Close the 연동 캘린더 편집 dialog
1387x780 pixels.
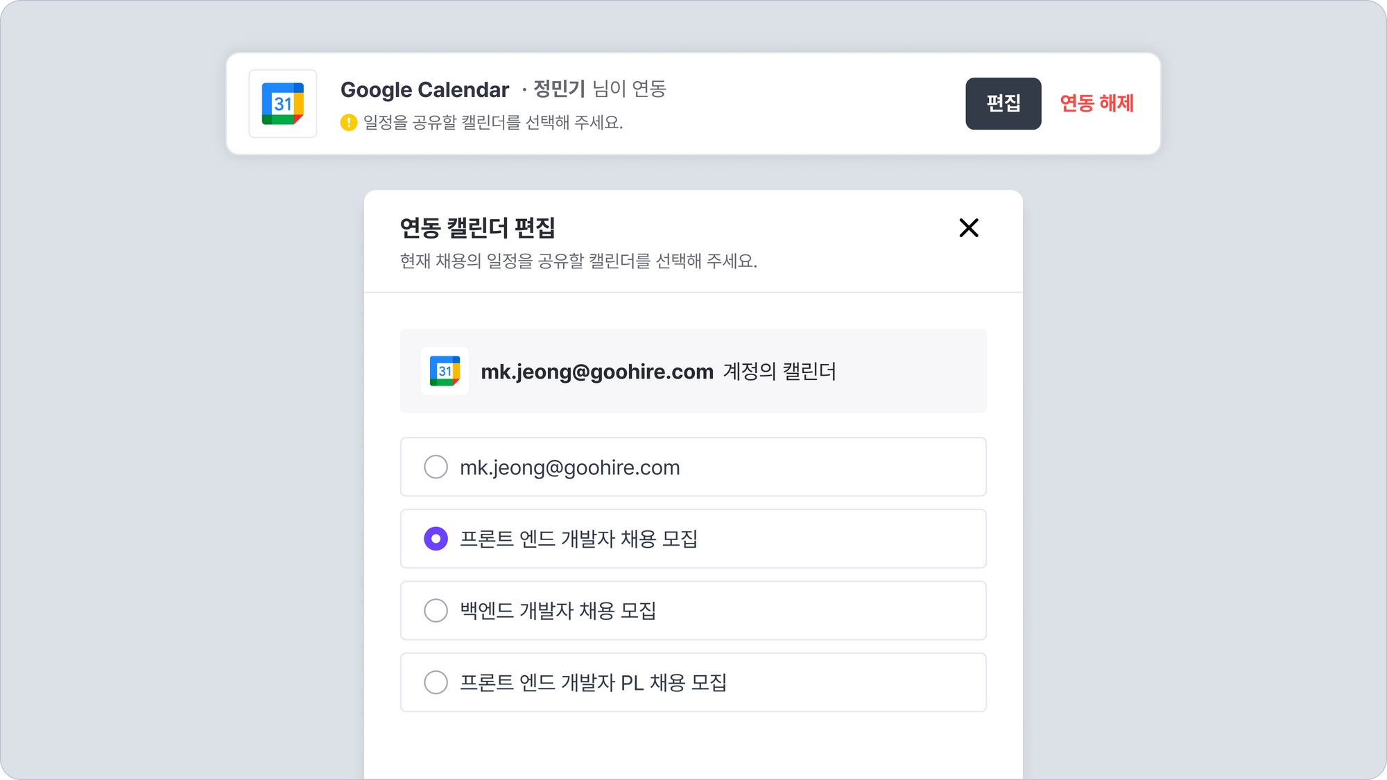pos(969,228)
